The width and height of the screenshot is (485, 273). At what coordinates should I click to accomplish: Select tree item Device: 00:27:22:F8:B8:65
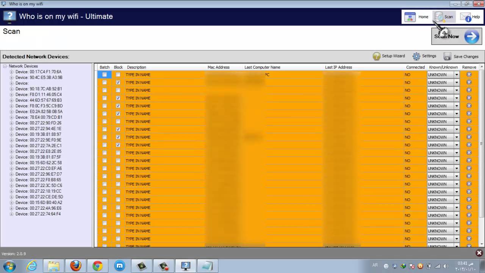(x=38, y=180)
